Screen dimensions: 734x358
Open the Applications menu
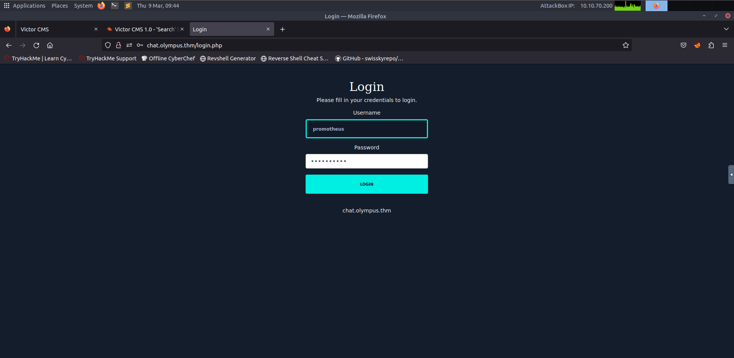[29, 5]
